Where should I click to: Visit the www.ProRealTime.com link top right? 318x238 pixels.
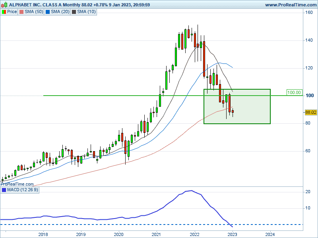(290, 5)
